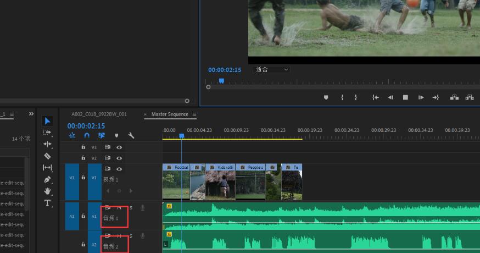Screen dimensions: 480x253
Task: Click the Extract button
Action: point(470,97)
